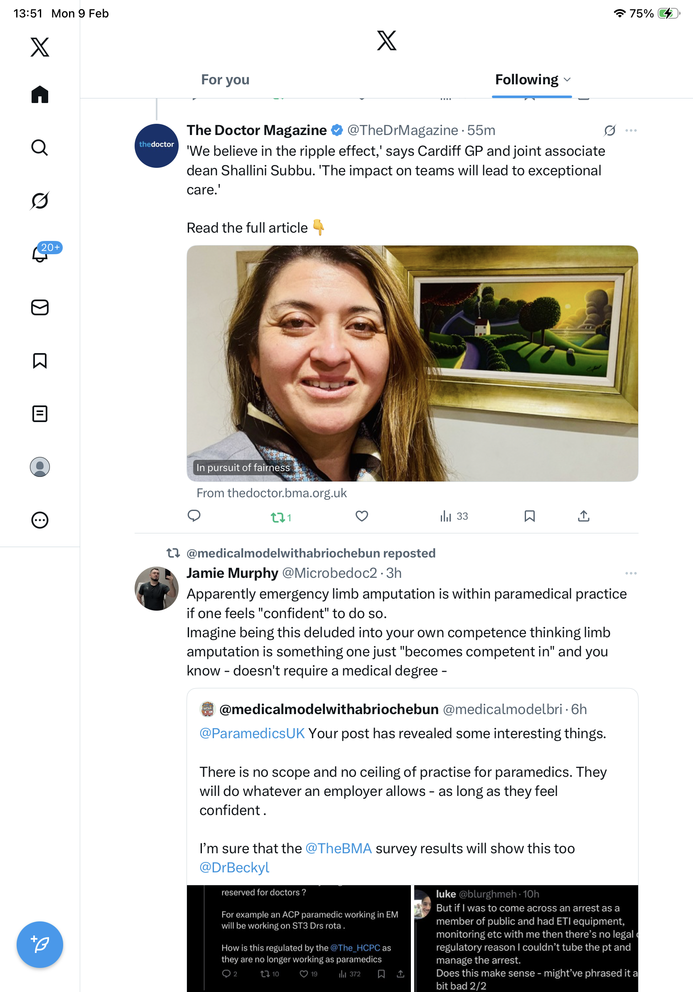Tap the compose new post button
This screenshot has width=693, height=992.
[x=40, y=945]
